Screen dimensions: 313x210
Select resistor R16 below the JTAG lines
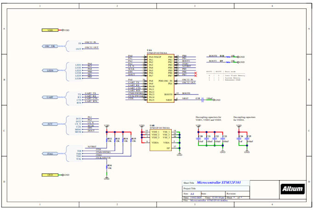point(108,168)
